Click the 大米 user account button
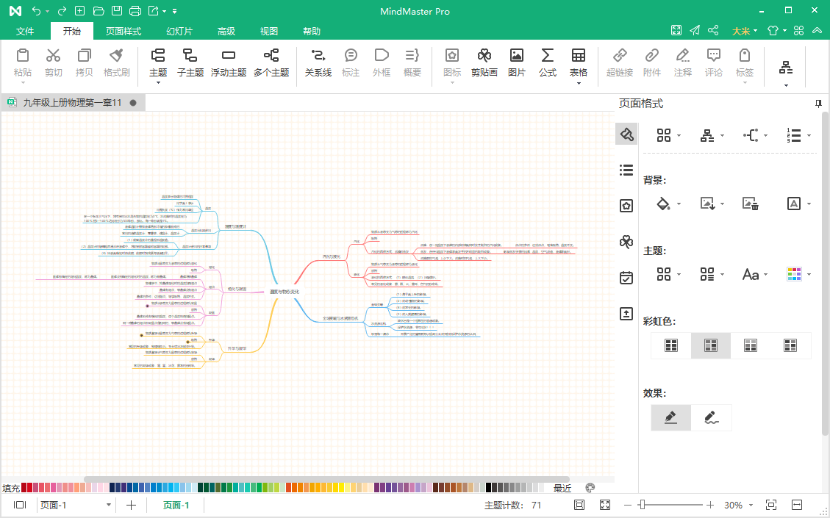The image size is (830, 518). [744, 31]
